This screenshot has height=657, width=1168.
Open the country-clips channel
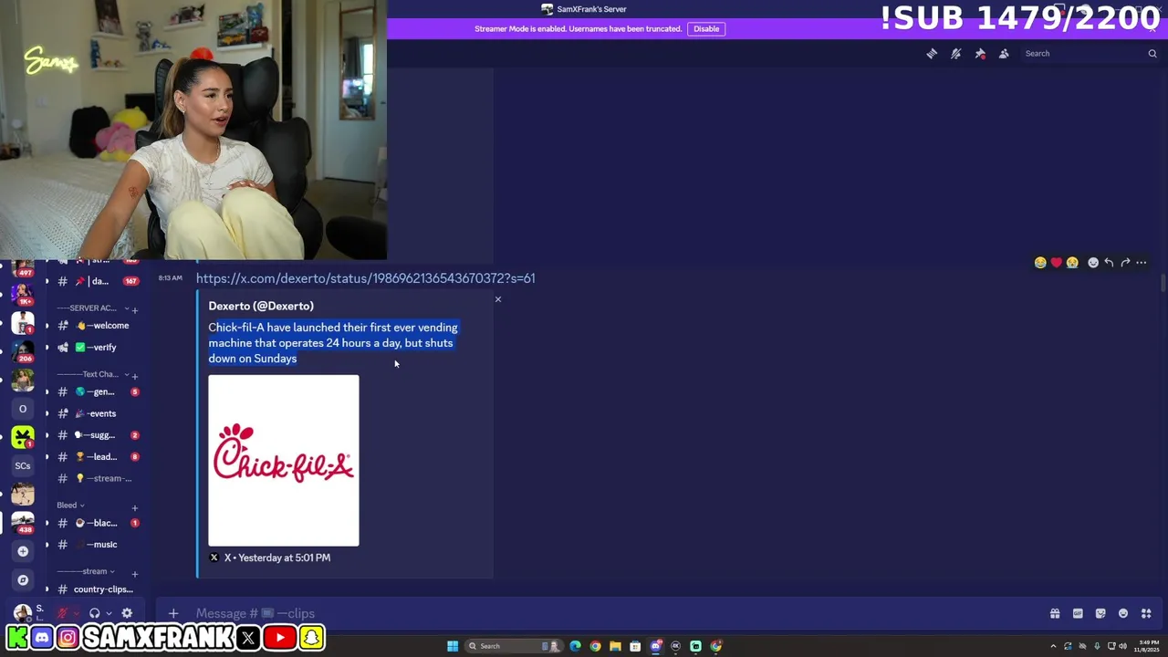click(x=97, y=589)
